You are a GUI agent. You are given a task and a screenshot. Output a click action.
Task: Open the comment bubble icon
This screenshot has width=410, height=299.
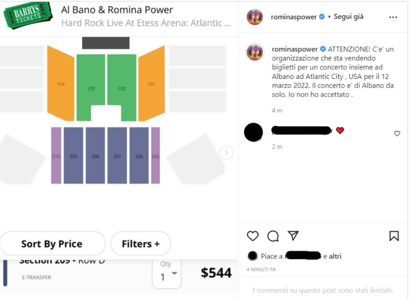click(273, 236)
